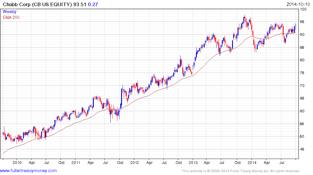Image resolution: width=313 pixels, height=175 pixels.
Task: Click the 45 price axis label
Action: (x=303, y=149)
